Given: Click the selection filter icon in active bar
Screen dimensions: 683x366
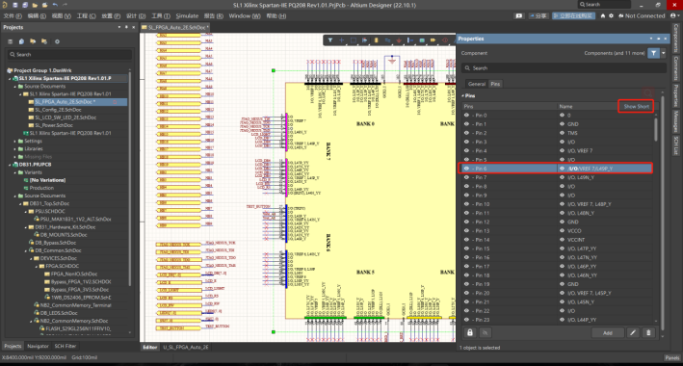Looking at the screenshot, I should [330, 40].
